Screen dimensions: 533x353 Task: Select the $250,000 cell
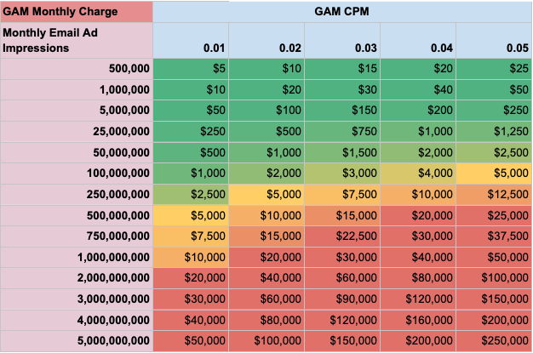pyautogui.click(x=494, y=339)
